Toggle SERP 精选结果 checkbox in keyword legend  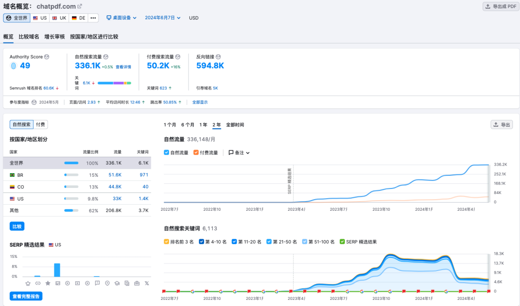pos(342,242)
